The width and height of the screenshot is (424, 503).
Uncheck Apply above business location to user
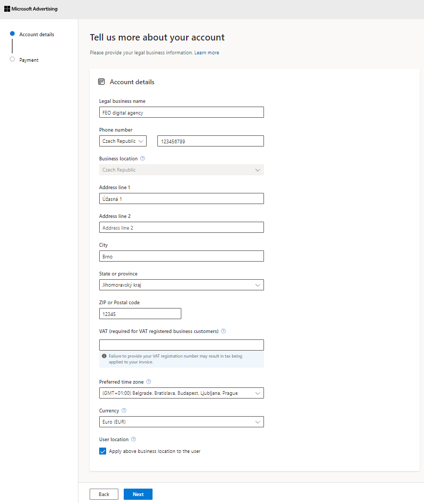click(103, 451)
